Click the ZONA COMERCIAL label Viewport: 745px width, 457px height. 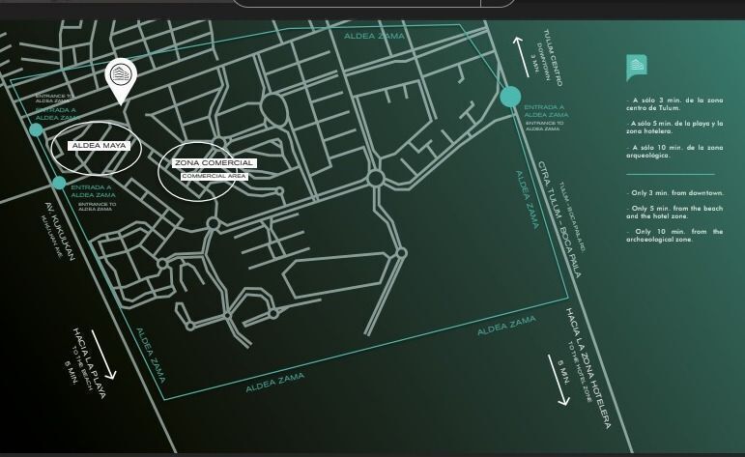pos(214,163)
